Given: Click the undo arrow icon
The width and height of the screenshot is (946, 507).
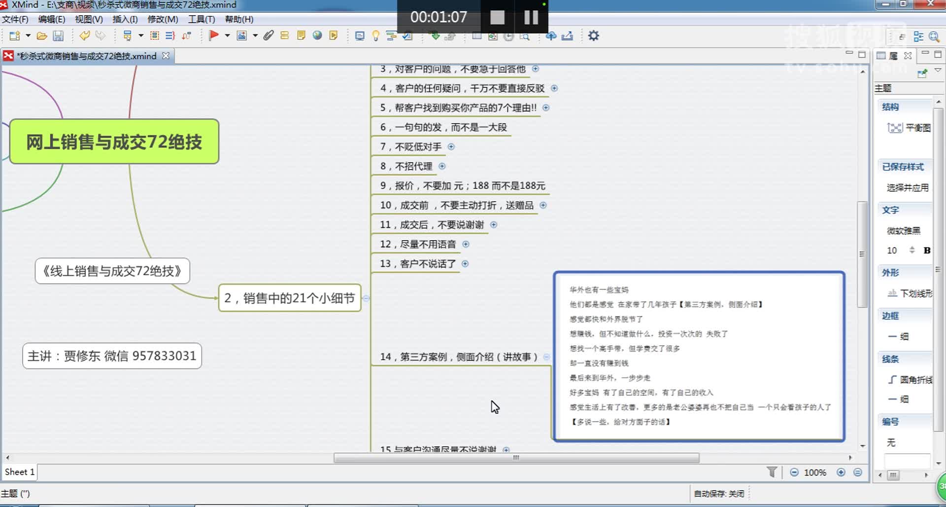Looking at the screenshot, I should tap(84, 35).
